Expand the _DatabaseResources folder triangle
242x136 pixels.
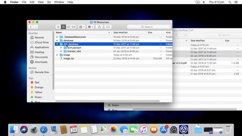click(57, 37)
